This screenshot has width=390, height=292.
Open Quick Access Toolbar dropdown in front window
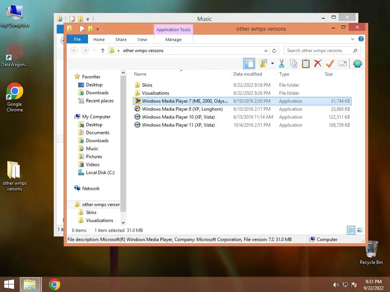pos(98,29)
